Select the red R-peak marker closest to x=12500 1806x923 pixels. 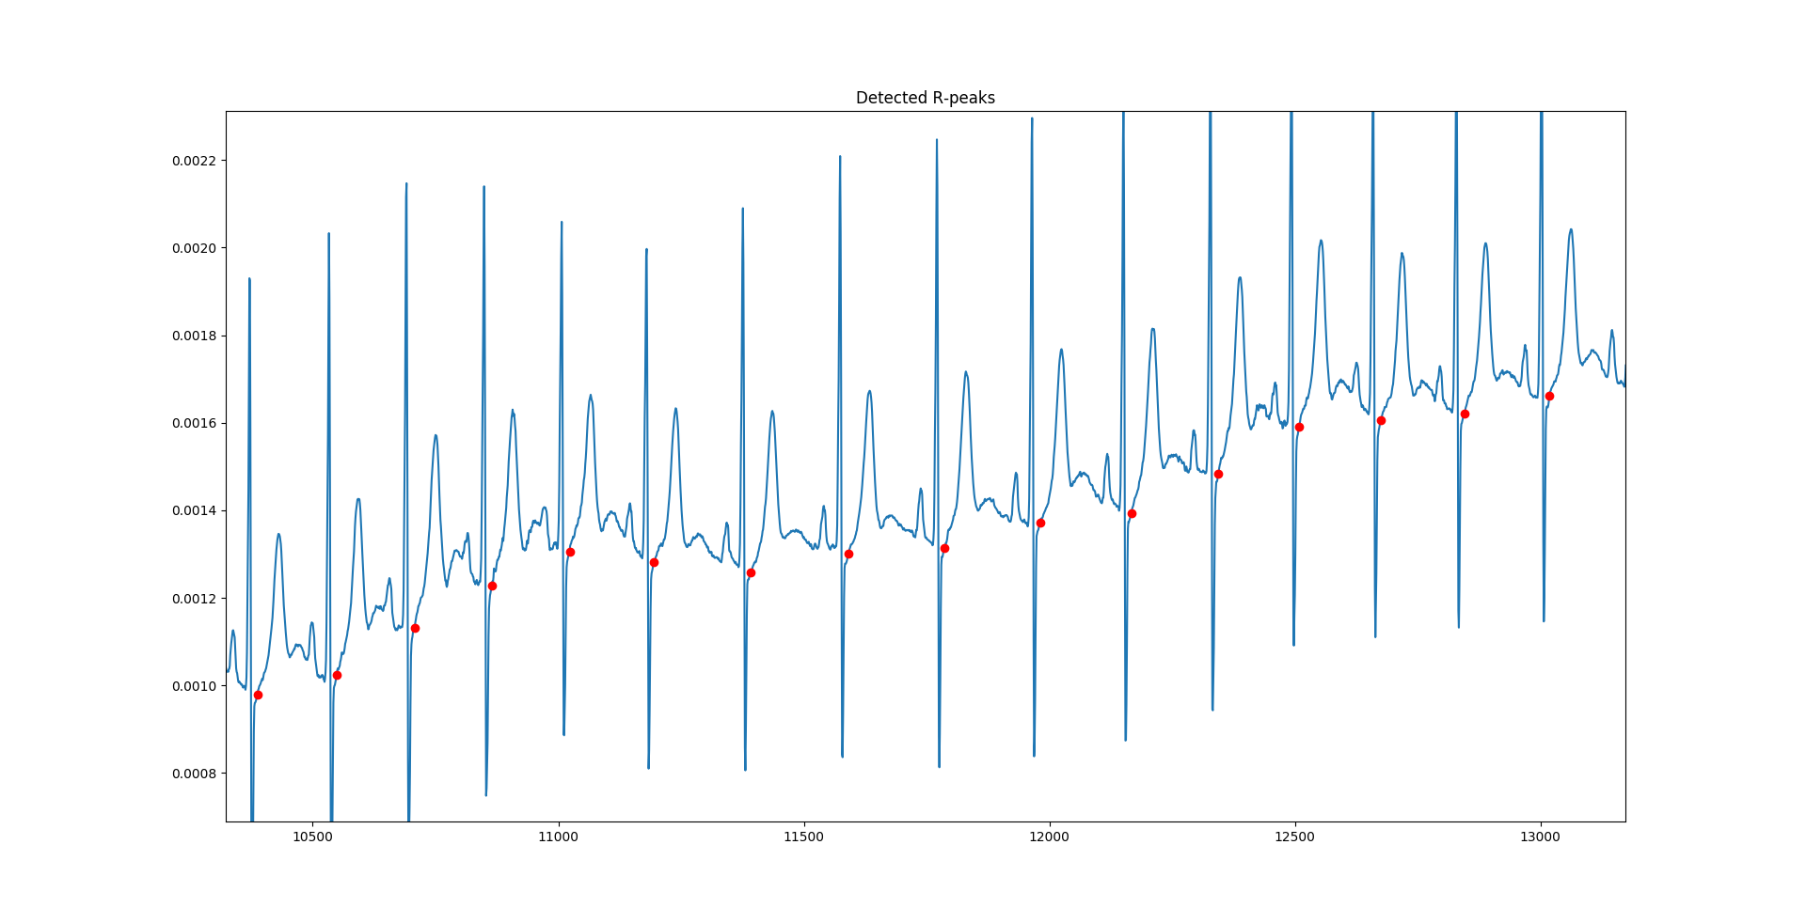click(x=1299, y=427)
